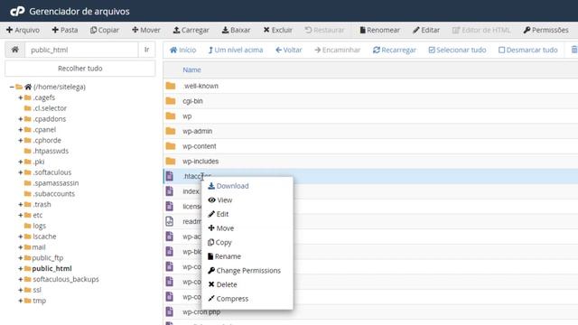Open Permissões in the toolbar

545,30
